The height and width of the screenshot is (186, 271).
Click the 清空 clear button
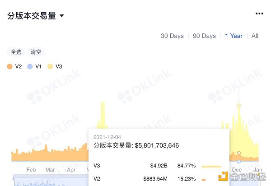coord(36,52)
